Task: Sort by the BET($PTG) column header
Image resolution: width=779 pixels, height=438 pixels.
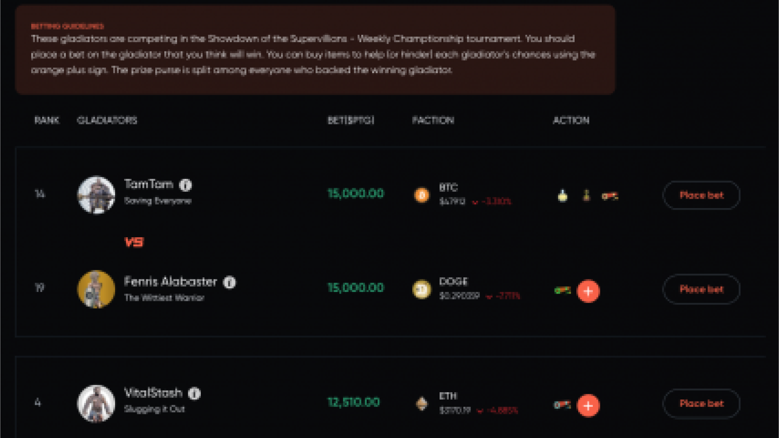Action: 351,120
